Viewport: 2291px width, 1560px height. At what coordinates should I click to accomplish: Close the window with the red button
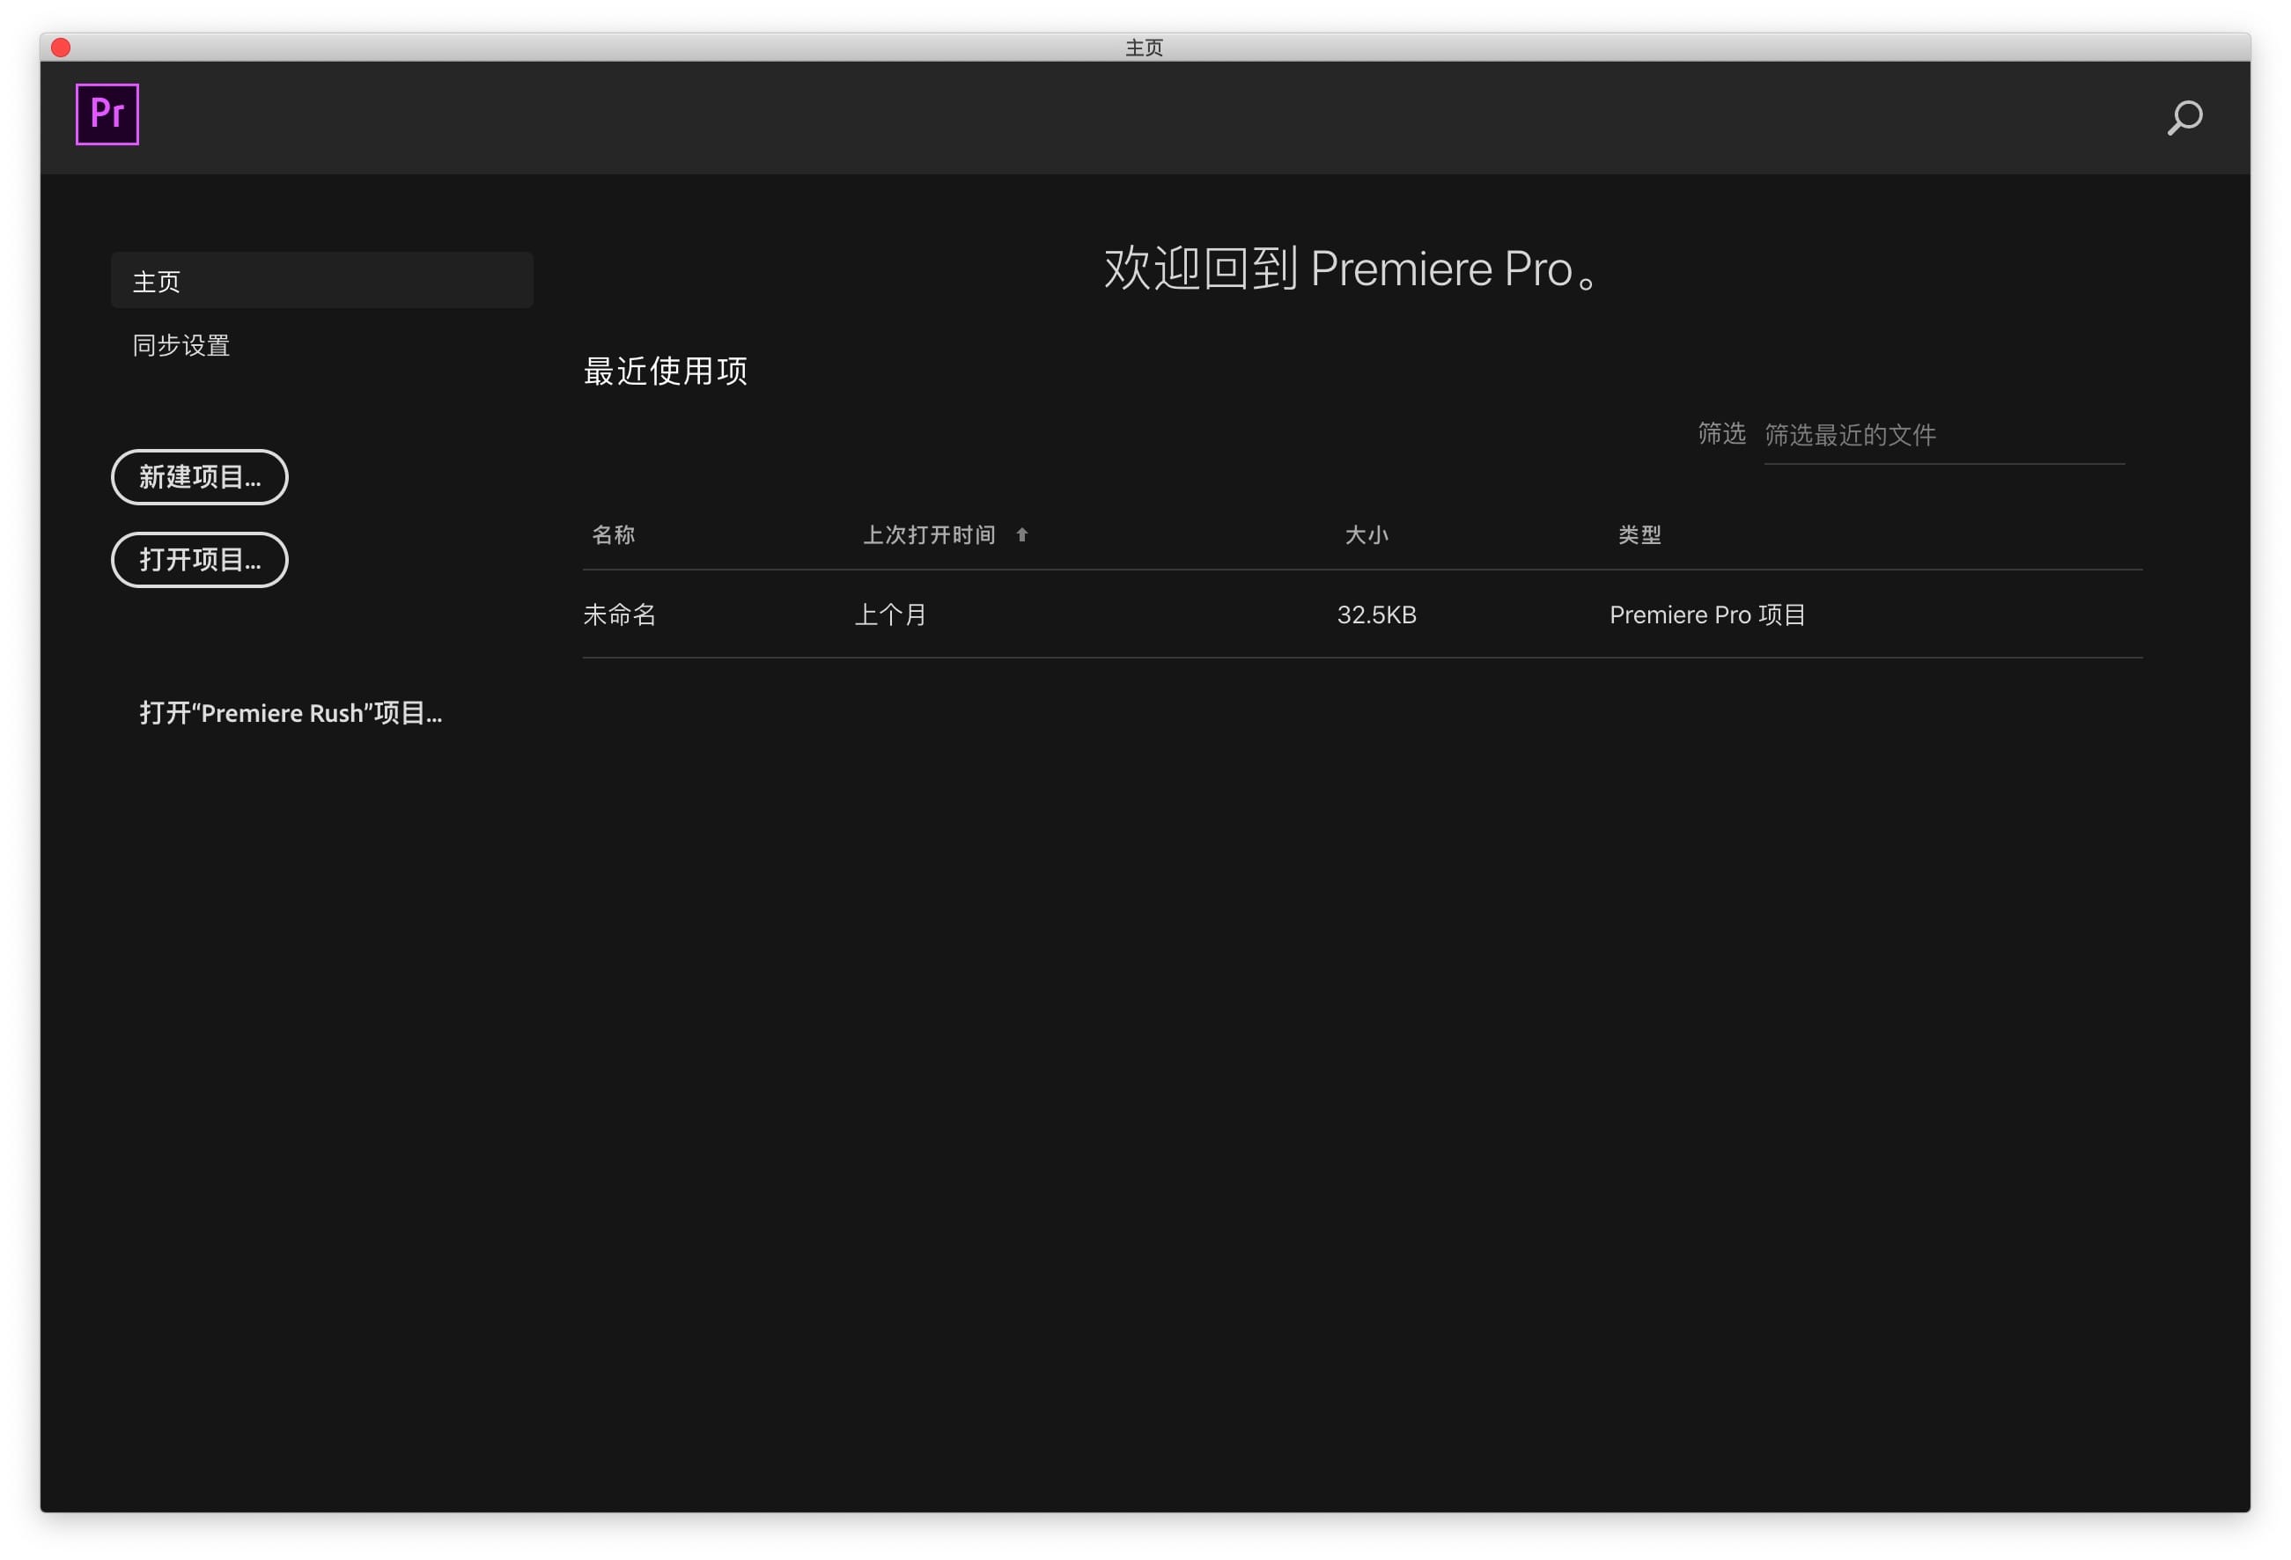(61, 48)
